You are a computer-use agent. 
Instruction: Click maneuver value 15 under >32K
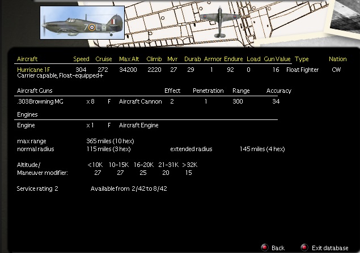188,173
